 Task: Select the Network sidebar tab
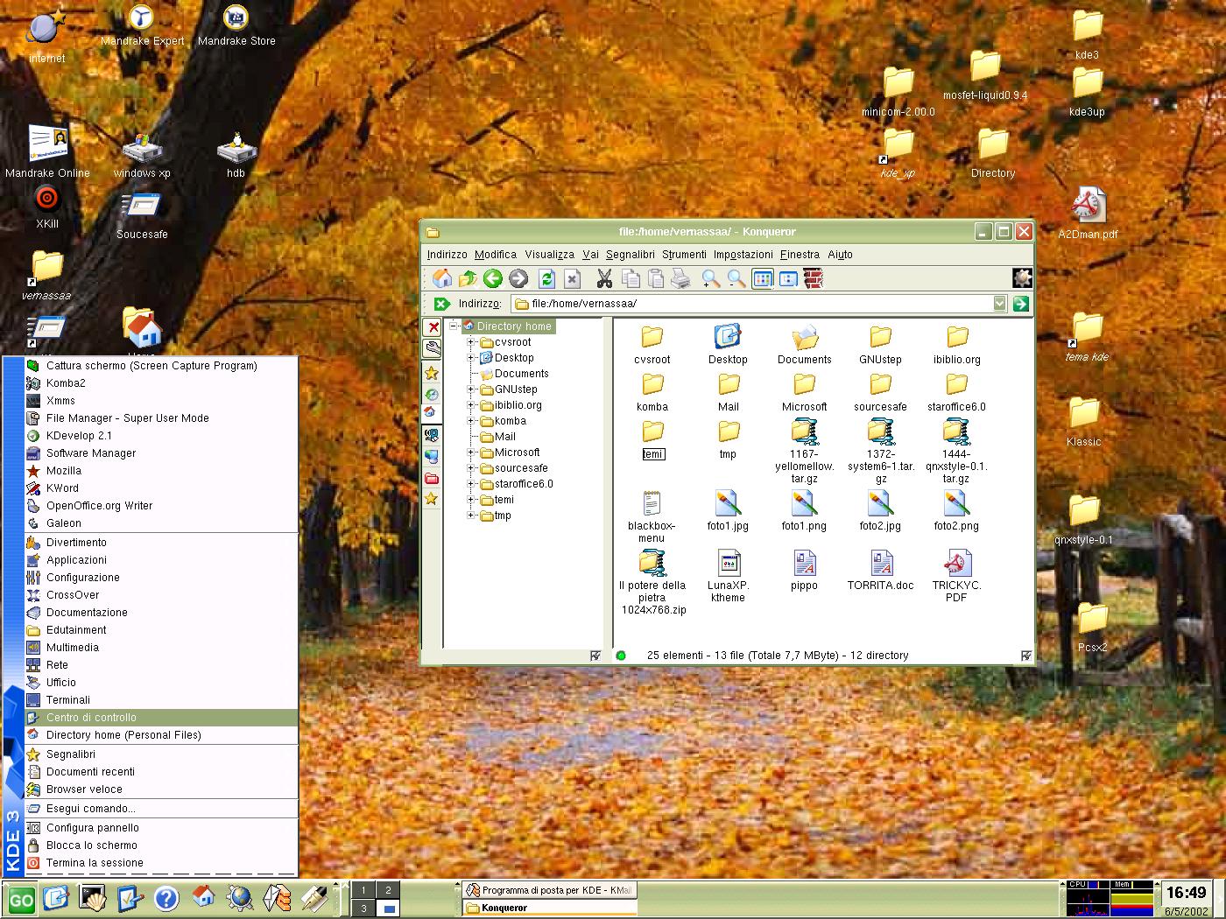click(x=432, y=455)
